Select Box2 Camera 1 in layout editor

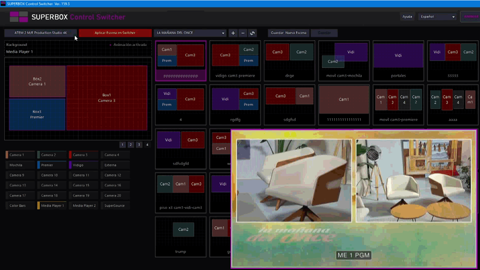pyautogui.click(x=37, y=82)
